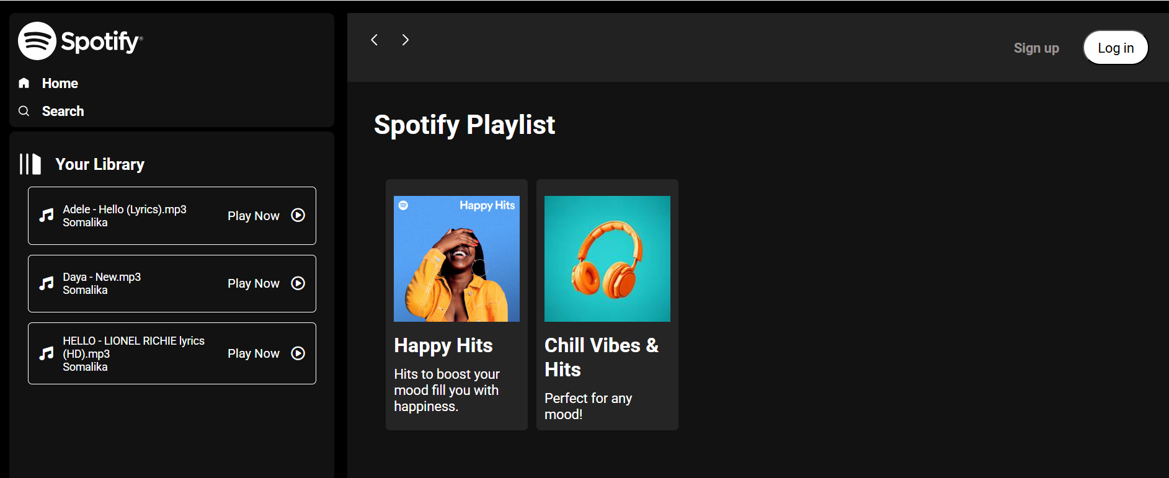Click Play Now text for Adele - Hello
The width and height of the screenshot is (1169, 478).
click(254, 216)
